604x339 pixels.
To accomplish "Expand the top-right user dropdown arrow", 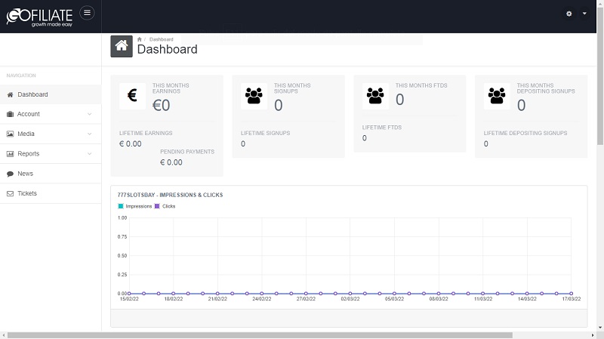I will [x=584, y=14].
